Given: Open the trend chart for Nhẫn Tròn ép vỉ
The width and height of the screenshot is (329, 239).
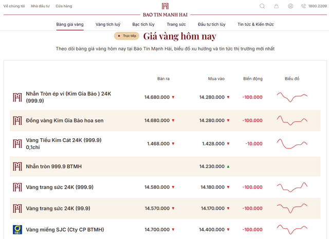Looking at the screenshot, I should coord(292,97).
